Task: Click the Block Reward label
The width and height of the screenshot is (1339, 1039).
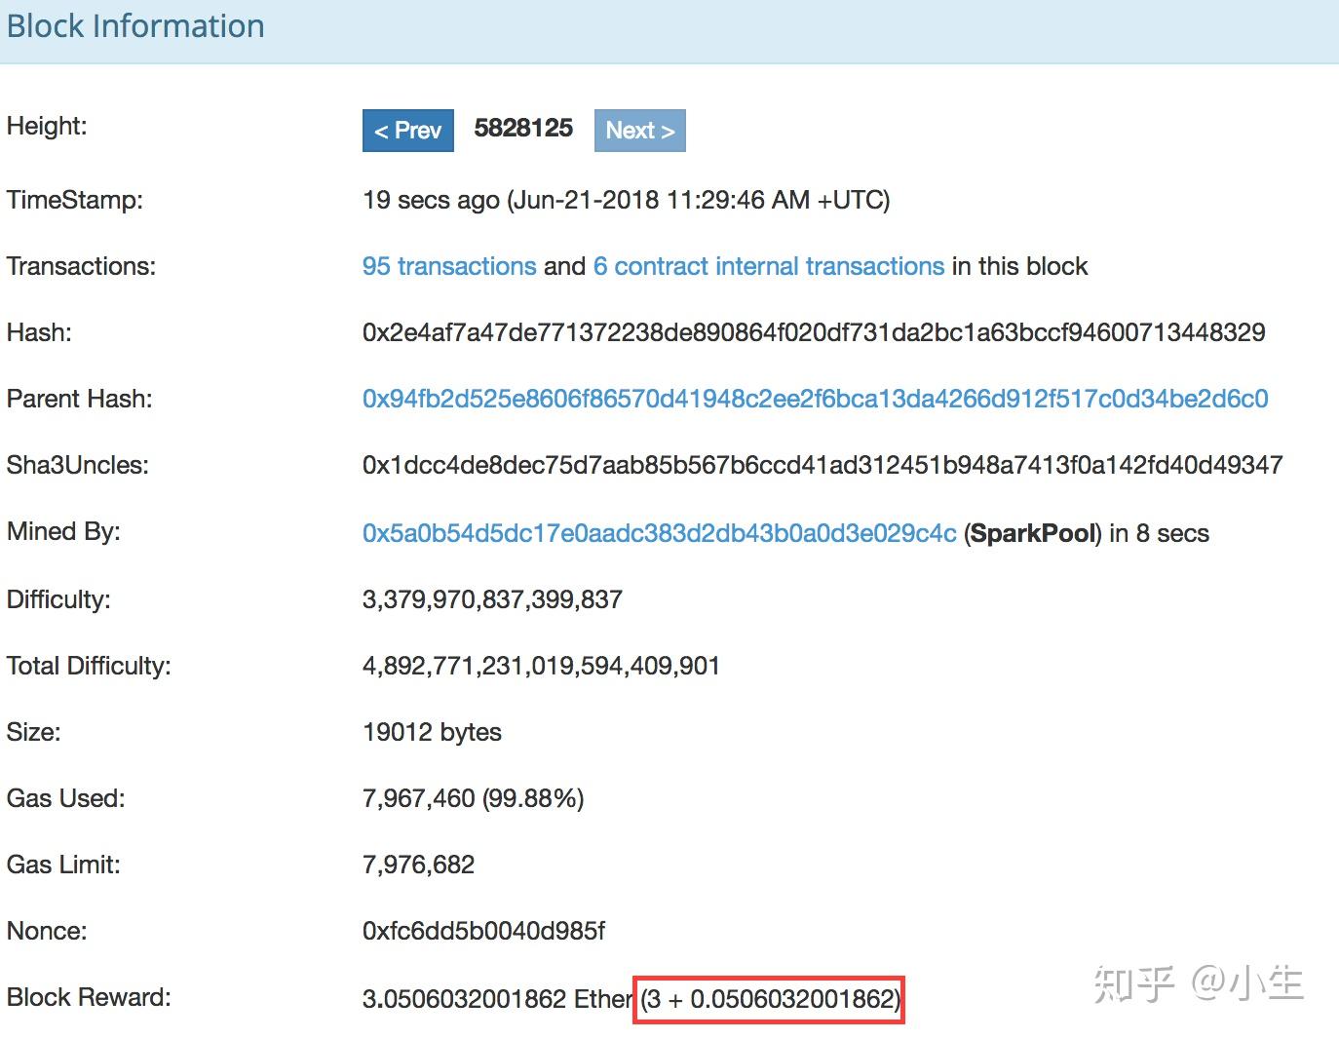Action: tap(89, 997)
